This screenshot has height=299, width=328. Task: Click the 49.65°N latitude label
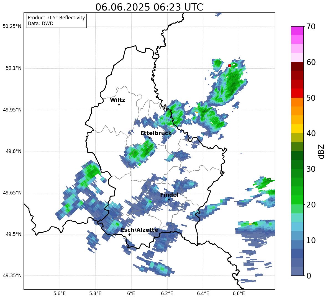point(12,193)
